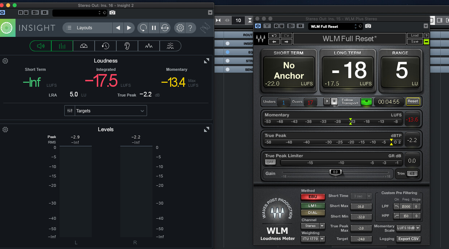Viewport: 449px width, 249px height.
Task: Select the Insight gauge meter tab
Action: coord(84,46)
